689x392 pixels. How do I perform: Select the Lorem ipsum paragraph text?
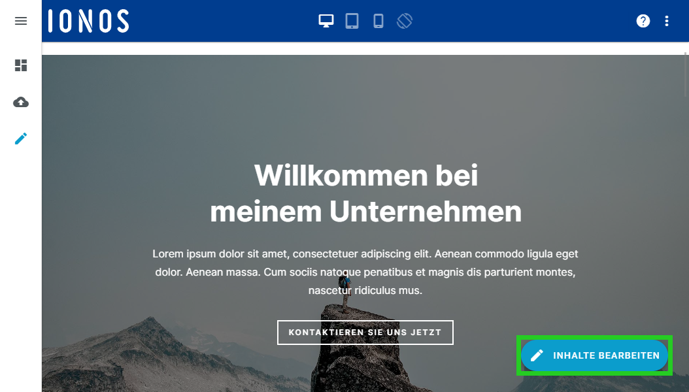point(365,272)
